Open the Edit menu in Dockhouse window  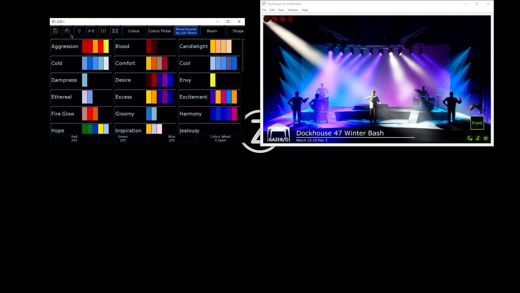point(272,10)
